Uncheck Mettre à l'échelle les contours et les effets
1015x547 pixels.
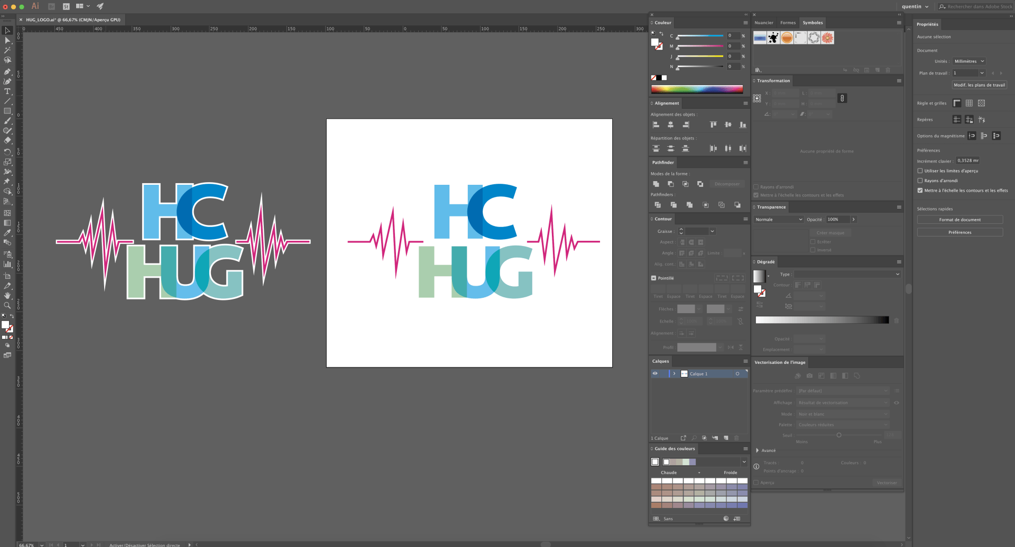coord(920,191)
